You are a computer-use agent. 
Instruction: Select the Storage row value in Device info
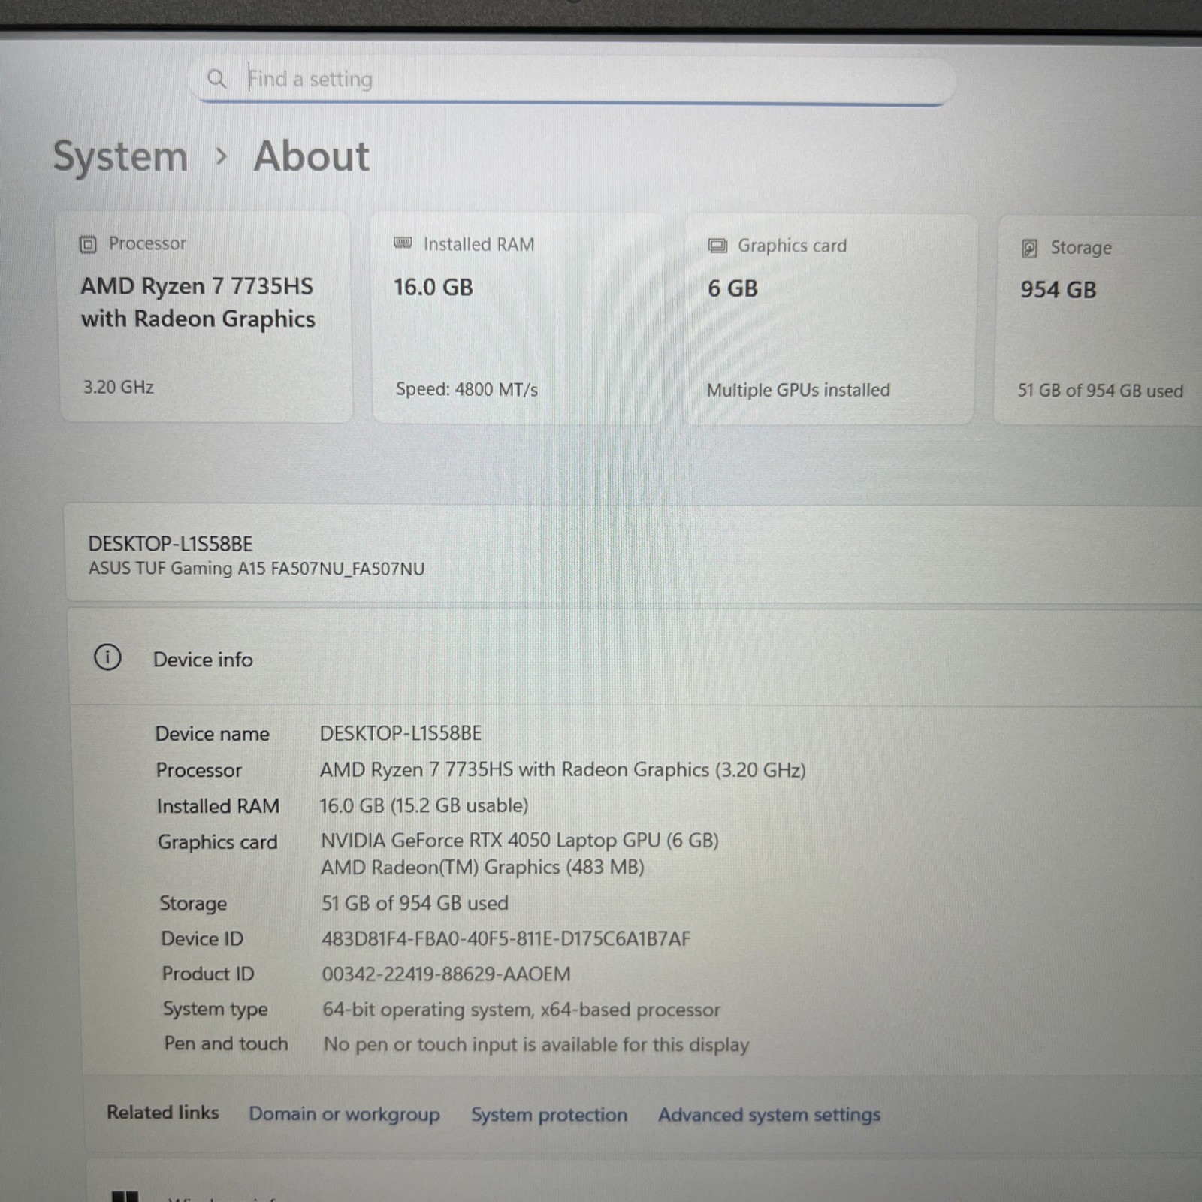tap(415, 903)
